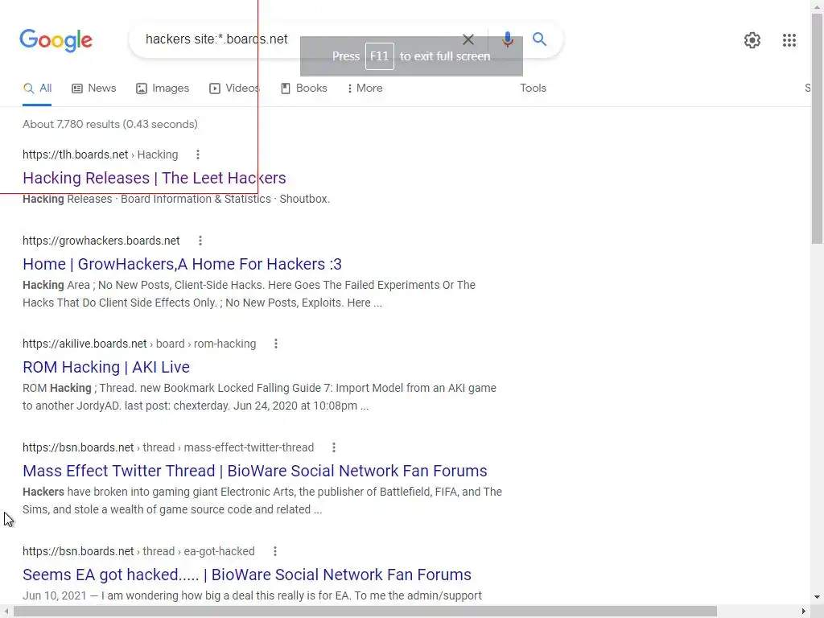Expand the More search categories menu
The height and width of the screenshot is (618, 824).
click(x=365, y=89)
